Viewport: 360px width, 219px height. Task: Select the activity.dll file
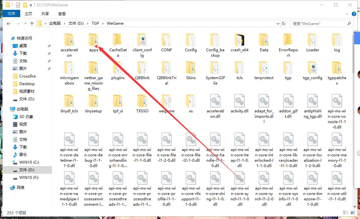(x=240, y=104)
